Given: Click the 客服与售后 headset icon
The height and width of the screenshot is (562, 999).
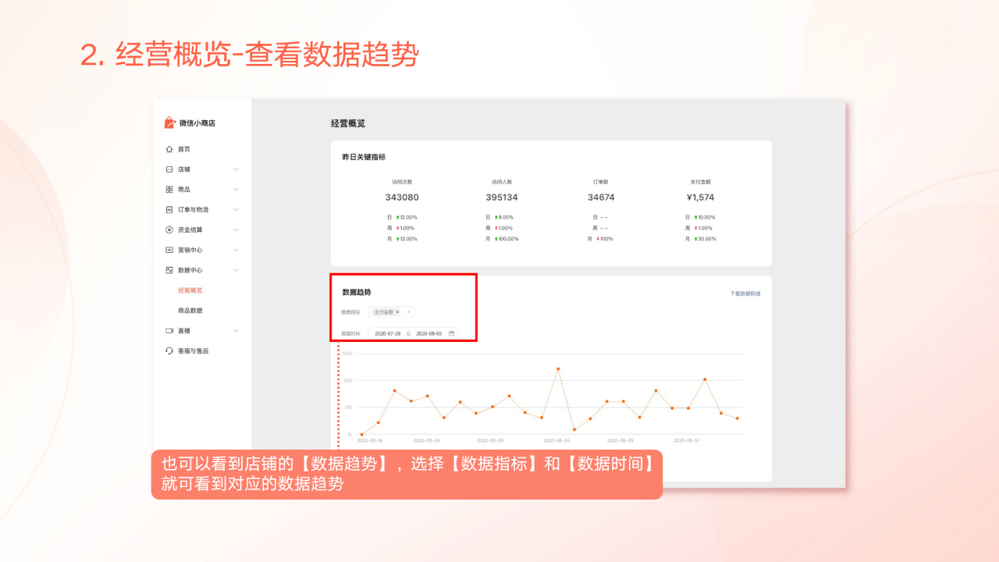Looking at the screenshot, I should (x=169, y=351).
